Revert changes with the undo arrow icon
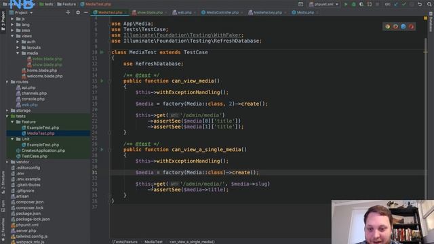This screenshot has height=244, width=434. coord(420,4)
